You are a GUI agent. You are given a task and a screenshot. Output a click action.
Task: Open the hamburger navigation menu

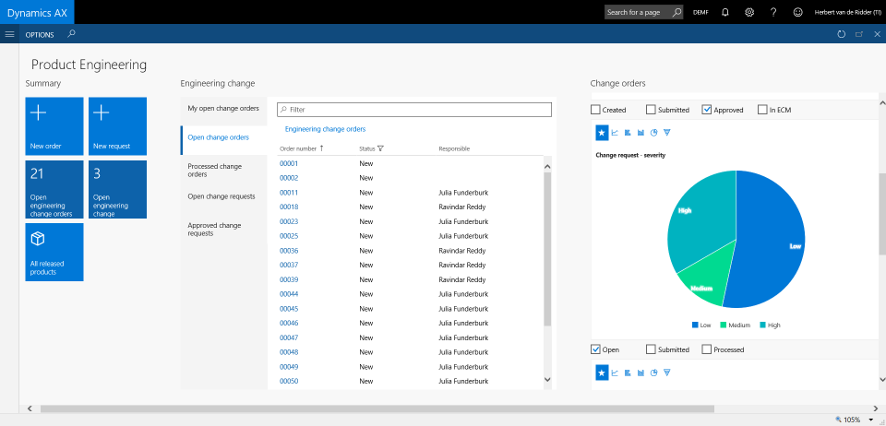point(9,34)
